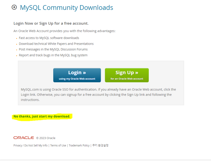Click the 'for an Oracle Web account' subtitle
211x161 pixels.
127,79
